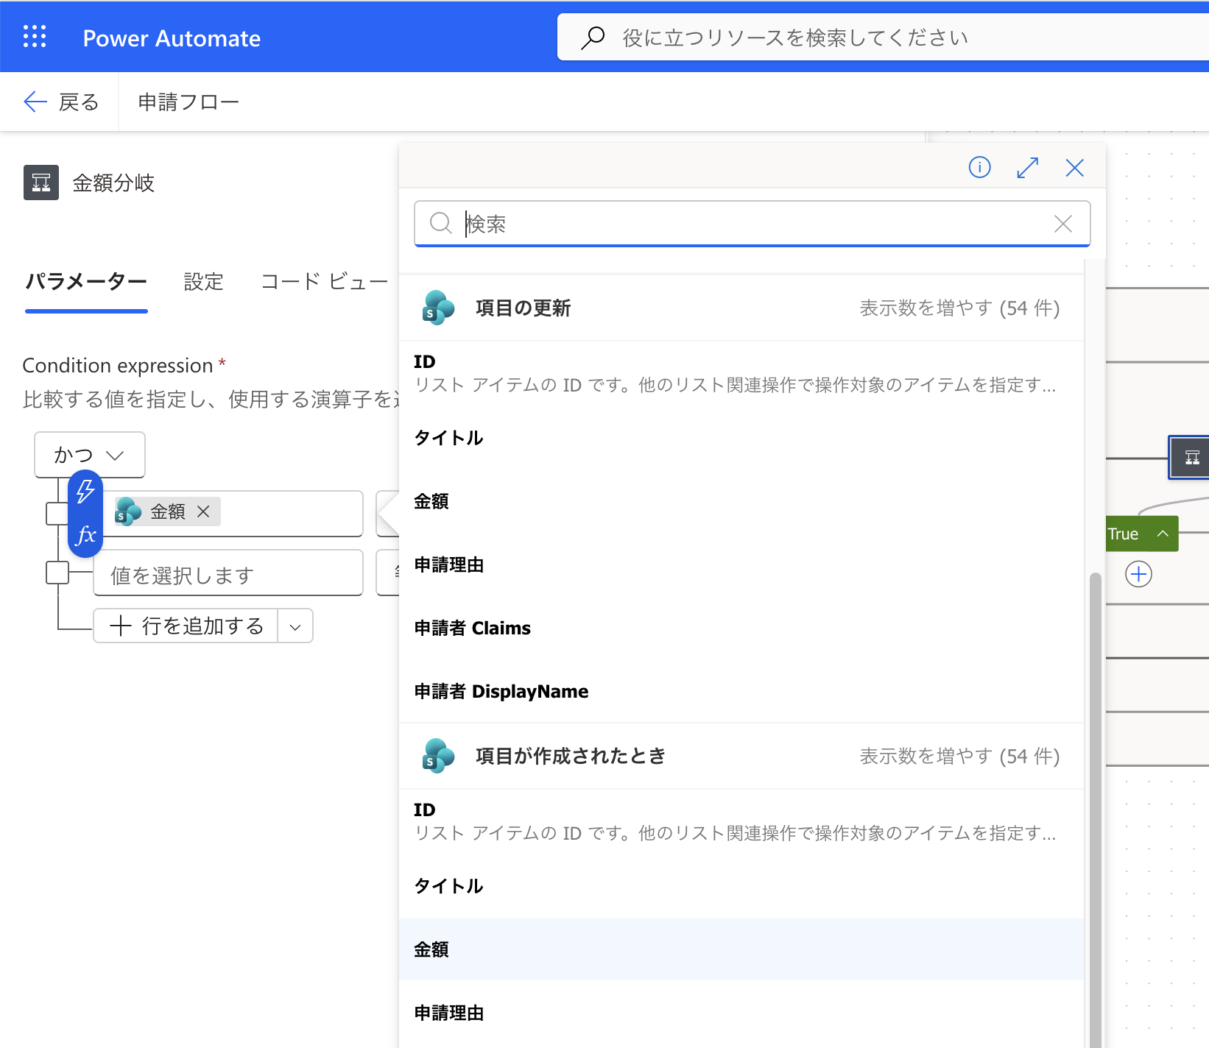Viewport: 1209px width, 1048px height.
Task: Select タイトル under 項目が作成されたとき
Action: pos(741,886)
